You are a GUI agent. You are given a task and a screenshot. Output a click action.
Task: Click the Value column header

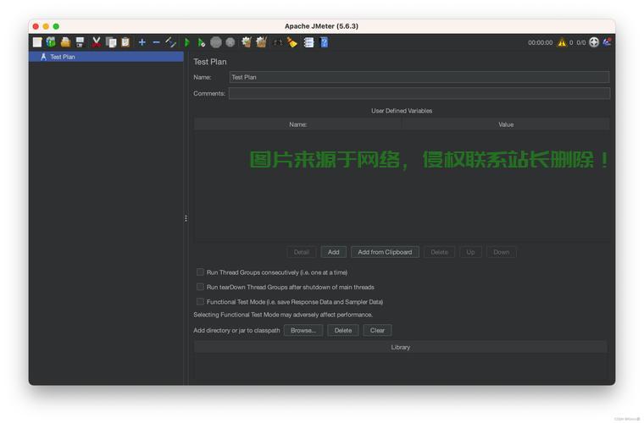pyautogui.click(x=506, y=124)
